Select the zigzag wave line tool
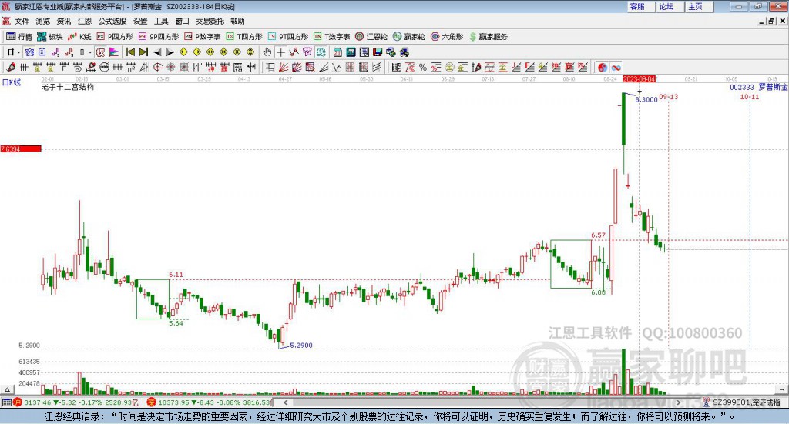The width and height of the screenshot is (789, 424). [x=337, y=67]
